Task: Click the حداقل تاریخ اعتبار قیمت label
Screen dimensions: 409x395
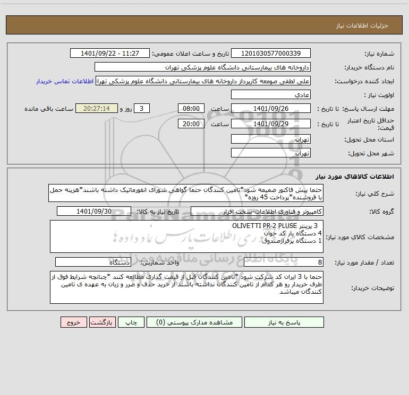Action: (371, 124)
